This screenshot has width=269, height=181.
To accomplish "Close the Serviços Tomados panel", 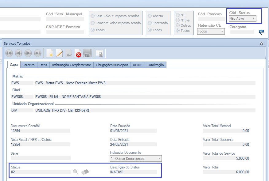I will [x=261, y=43].
